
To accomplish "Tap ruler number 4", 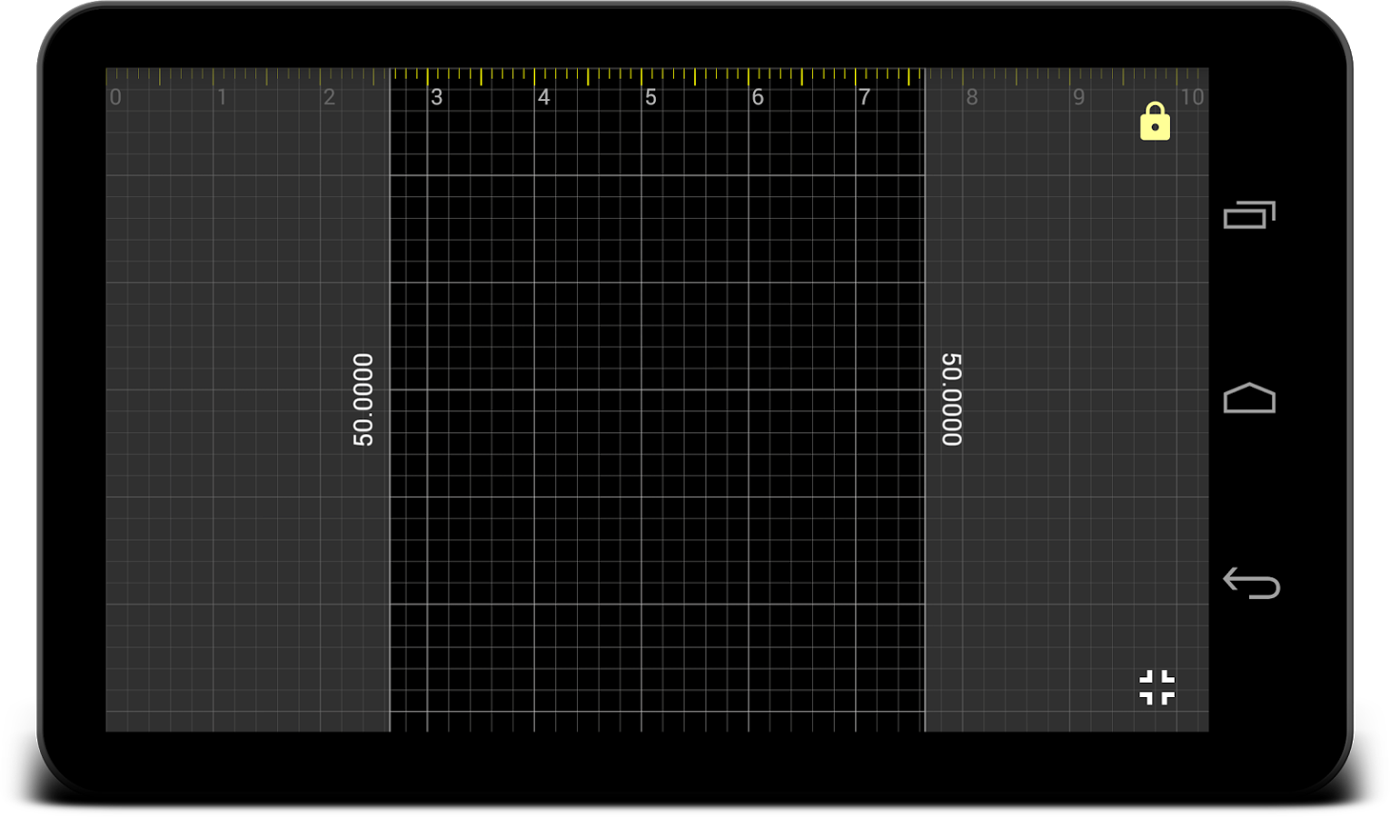I will coord(543,97).
